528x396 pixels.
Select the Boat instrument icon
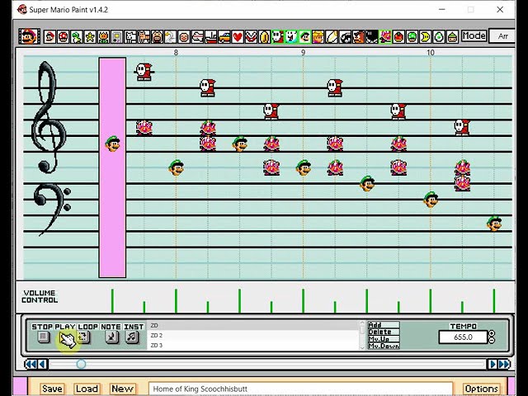pos(211,36)
